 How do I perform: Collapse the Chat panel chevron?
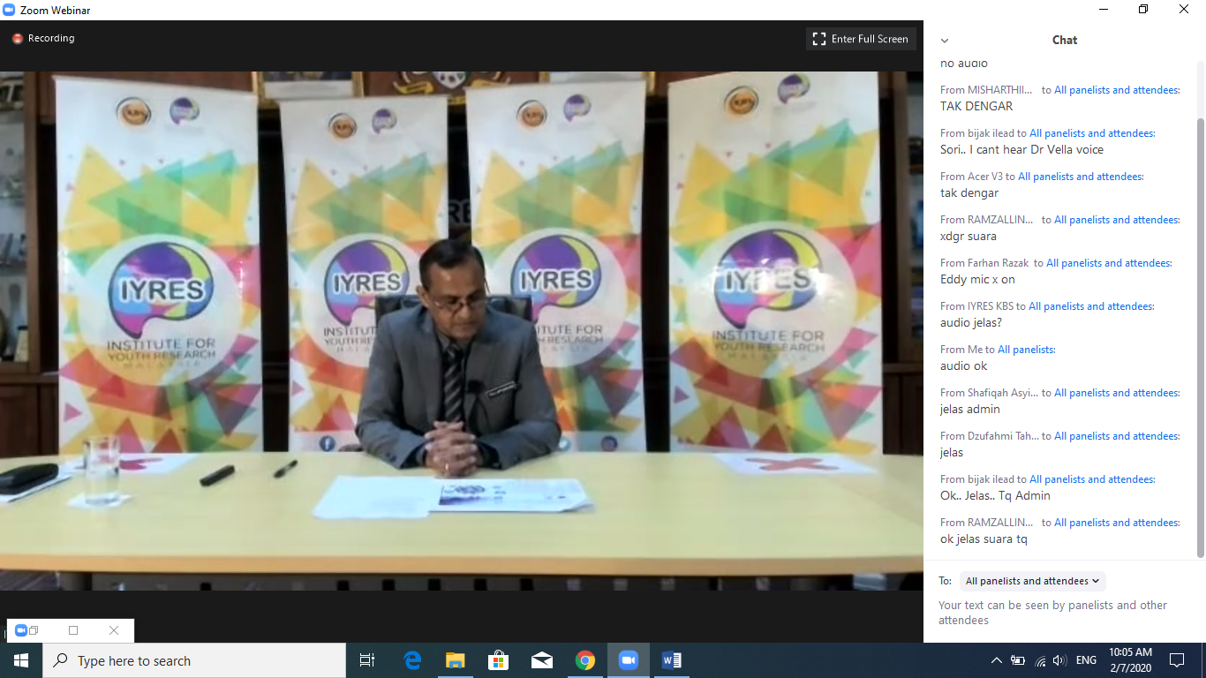[x=945, y=41]
